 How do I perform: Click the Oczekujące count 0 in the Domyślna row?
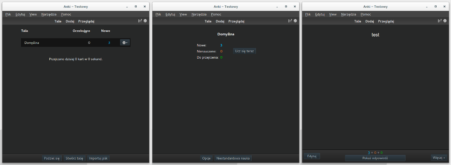(89, 43)
